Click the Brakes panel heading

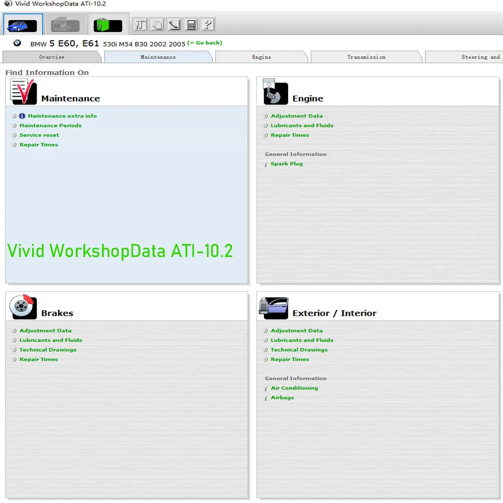tap(57, 313)
